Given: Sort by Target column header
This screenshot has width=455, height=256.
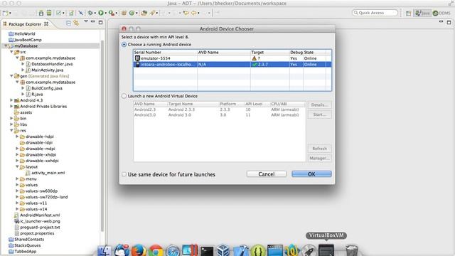Looking at the screenshot, I should [x=270, y=52].
